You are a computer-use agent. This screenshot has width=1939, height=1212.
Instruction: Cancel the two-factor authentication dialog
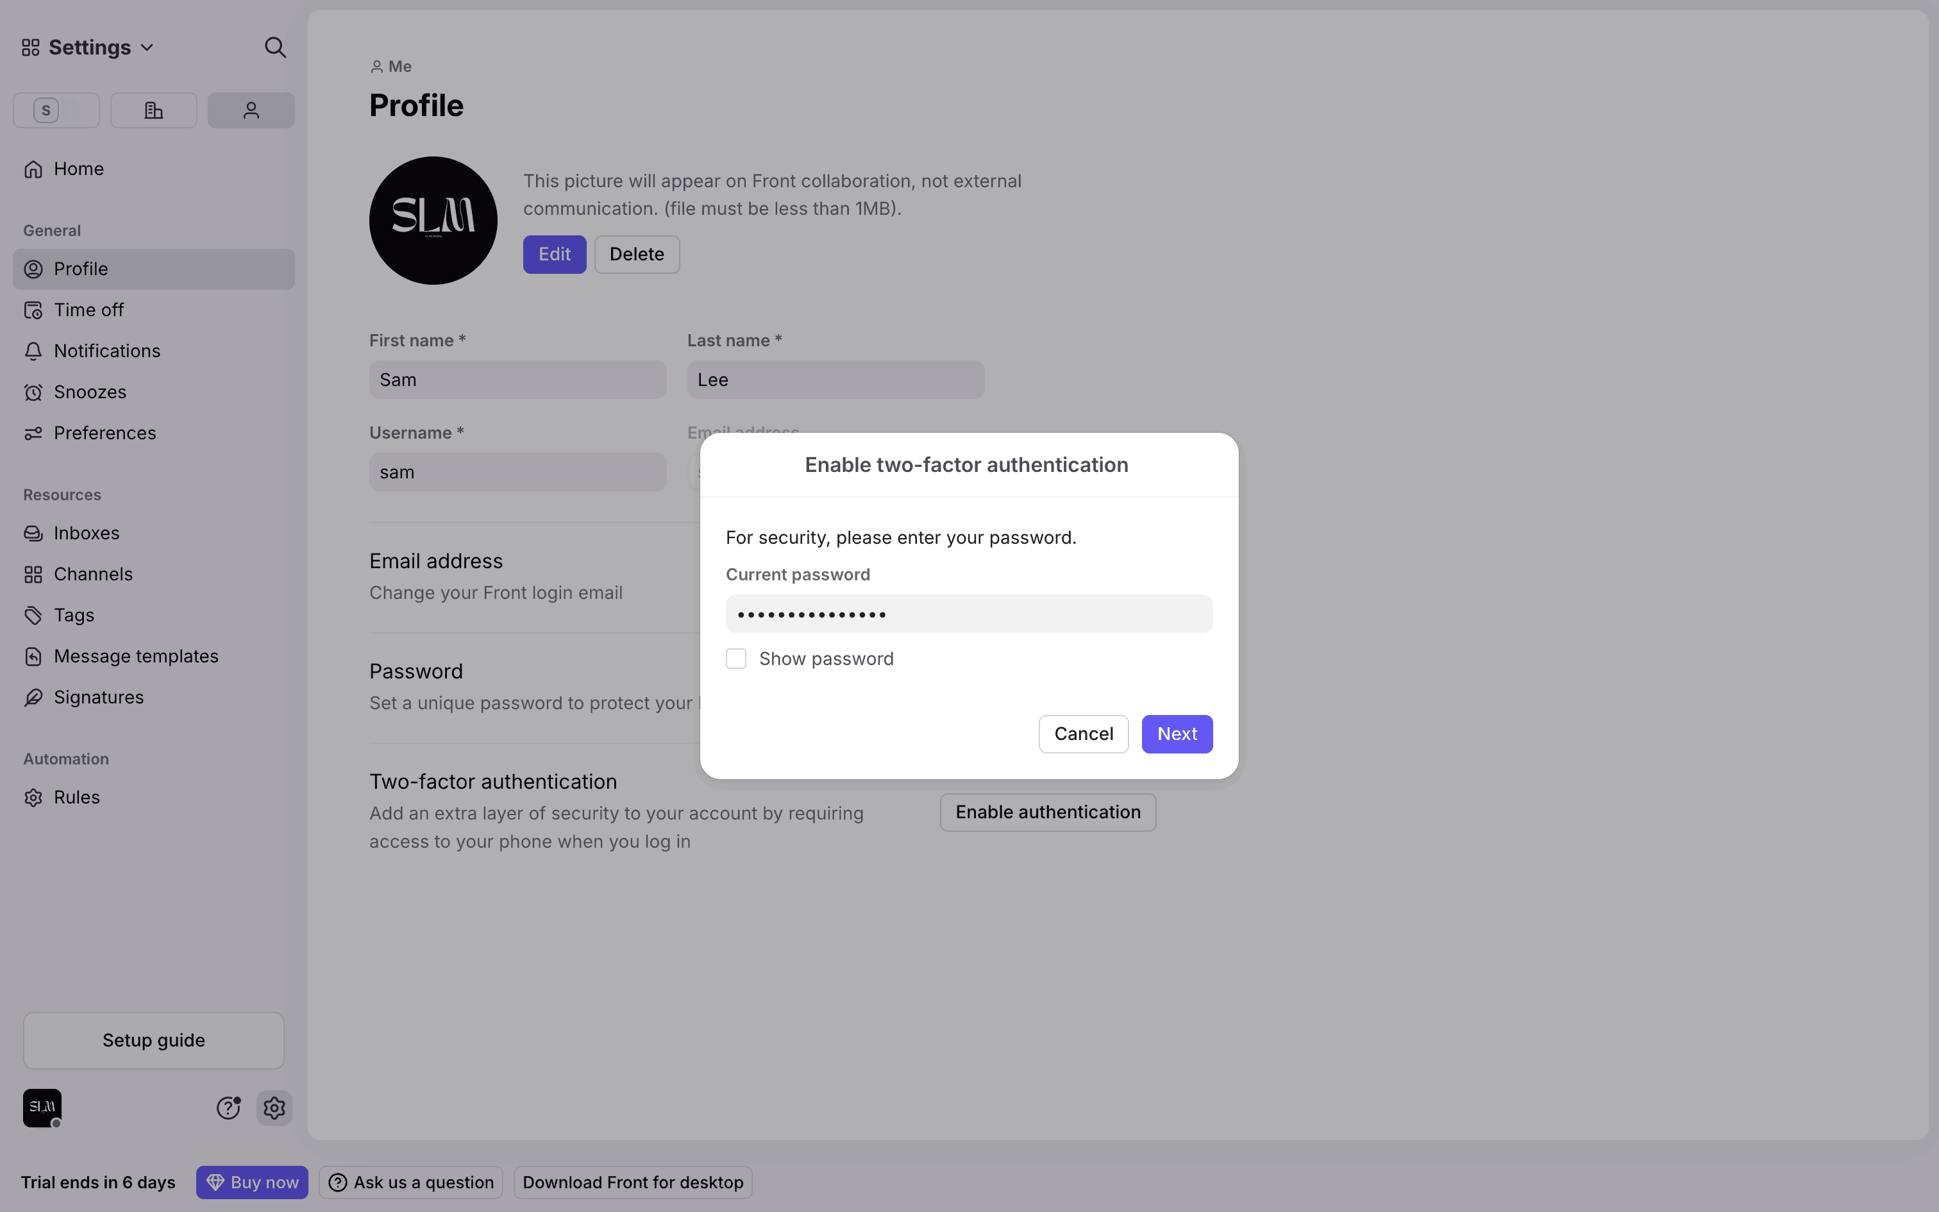tap(1083, 734)
